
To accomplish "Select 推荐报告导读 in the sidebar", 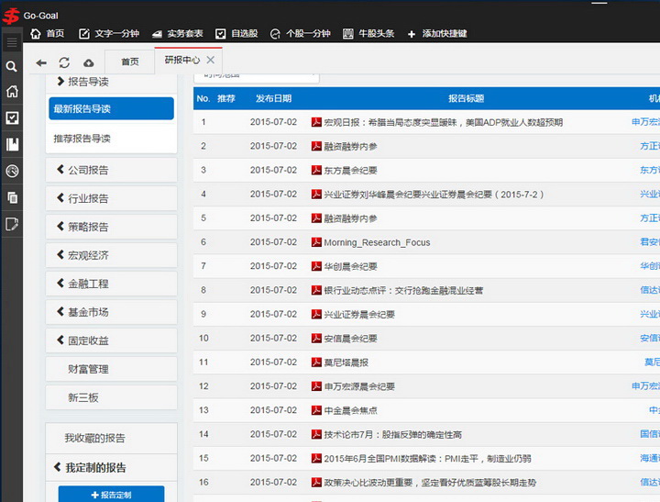I will click(82, 139).
